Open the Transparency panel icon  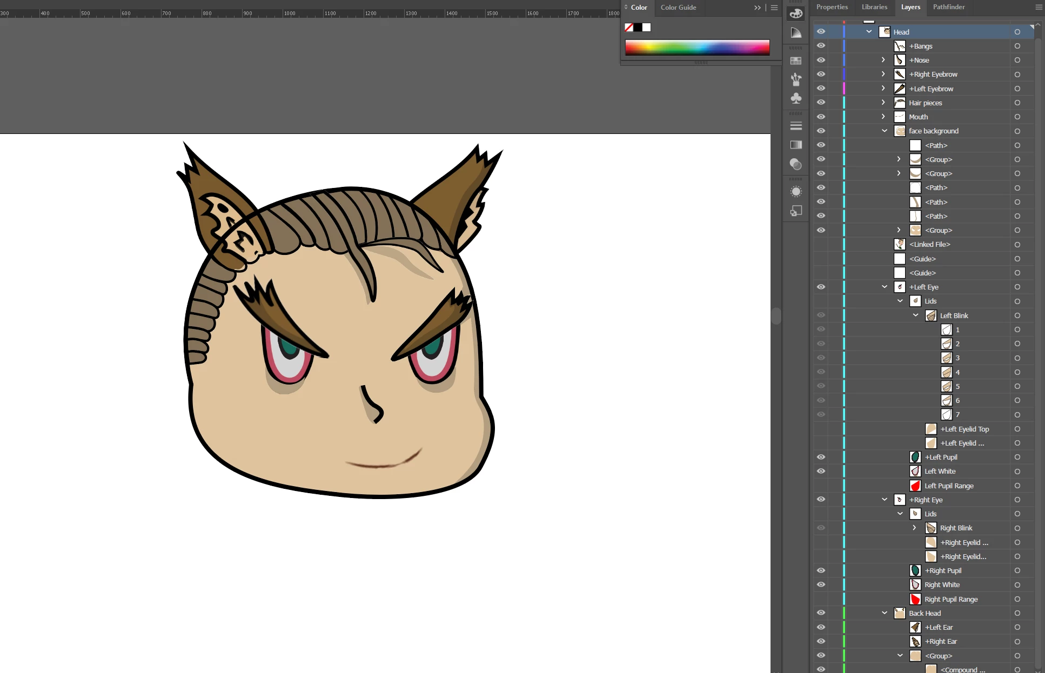click(x=796, y=164)
